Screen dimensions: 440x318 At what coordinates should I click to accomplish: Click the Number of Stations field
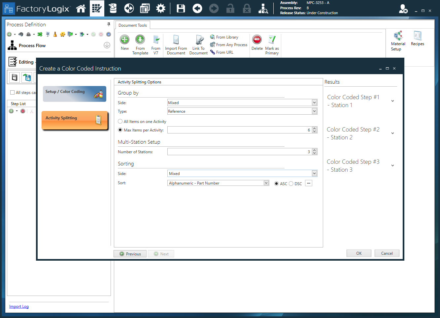pos(239,152)
